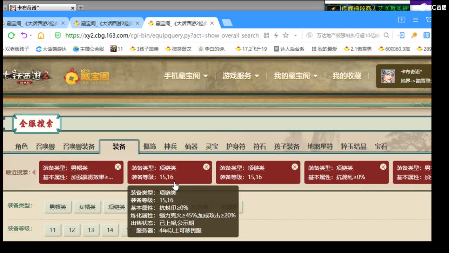Close the first 藏宝阁 browser tab

click(x=63, y=23)
